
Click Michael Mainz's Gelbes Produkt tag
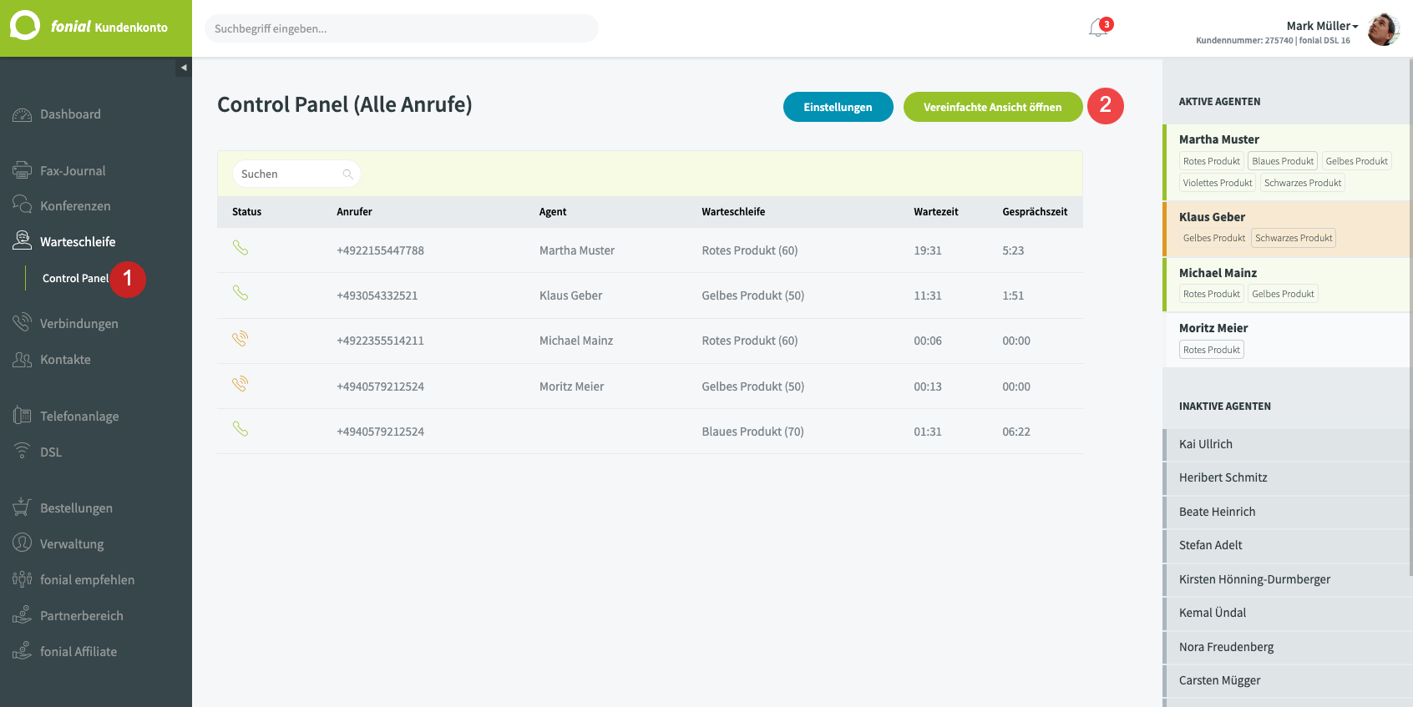pyautogui.click(x=1283, y=294)
